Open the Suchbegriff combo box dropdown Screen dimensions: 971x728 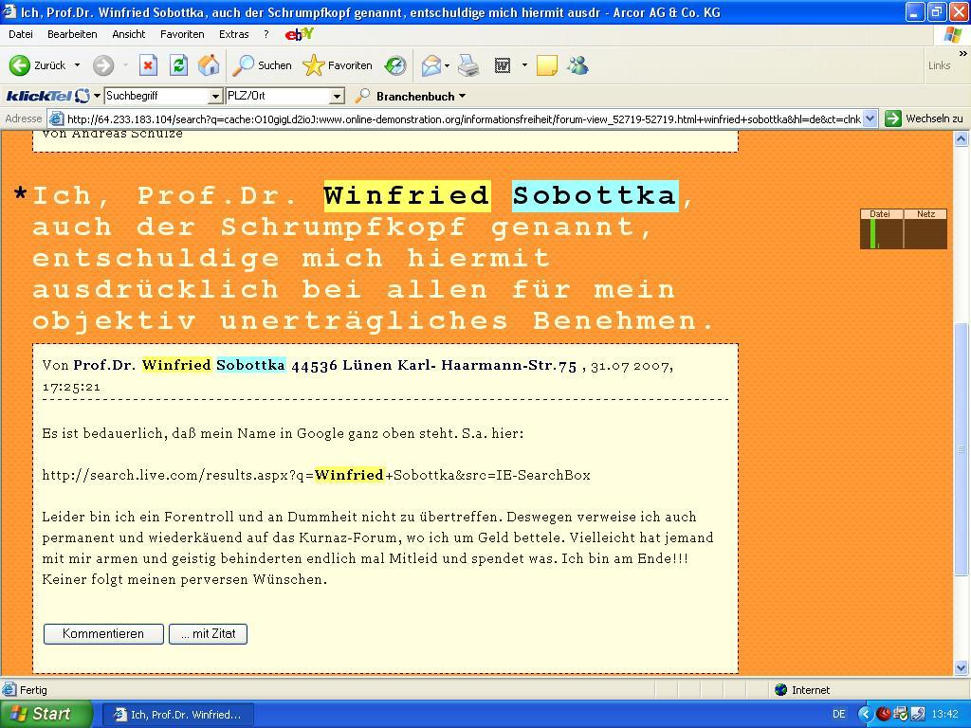coord(215,96)
